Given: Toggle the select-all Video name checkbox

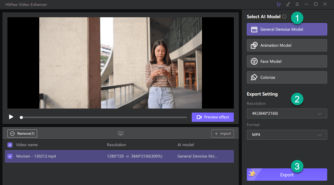Looking at the screenshot, I should coord(10,145).
